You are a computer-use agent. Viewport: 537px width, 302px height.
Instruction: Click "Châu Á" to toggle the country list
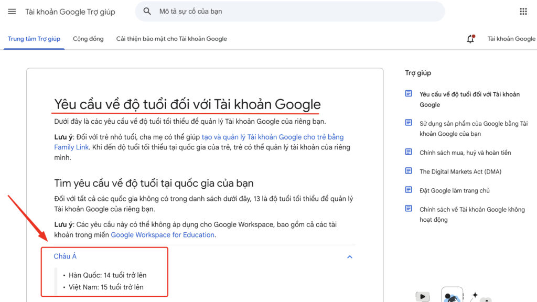coord(65,256)
